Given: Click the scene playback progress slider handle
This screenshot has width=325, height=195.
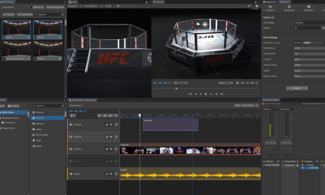Looking at the screenshot, I should [176, 88].
